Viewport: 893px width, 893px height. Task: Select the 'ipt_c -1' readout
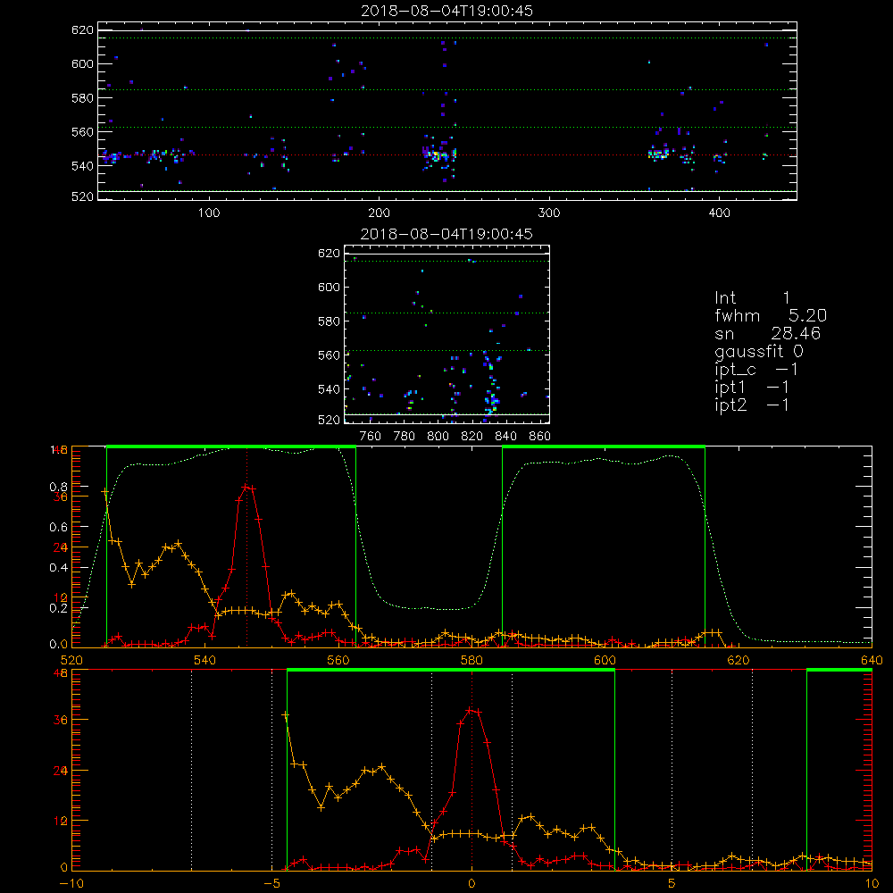756,370
